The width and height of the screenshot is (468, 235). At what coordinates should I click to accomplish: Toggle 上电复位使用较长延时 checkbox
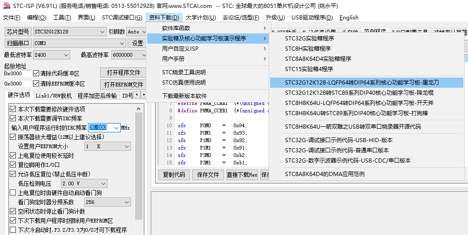pos(13,156)
